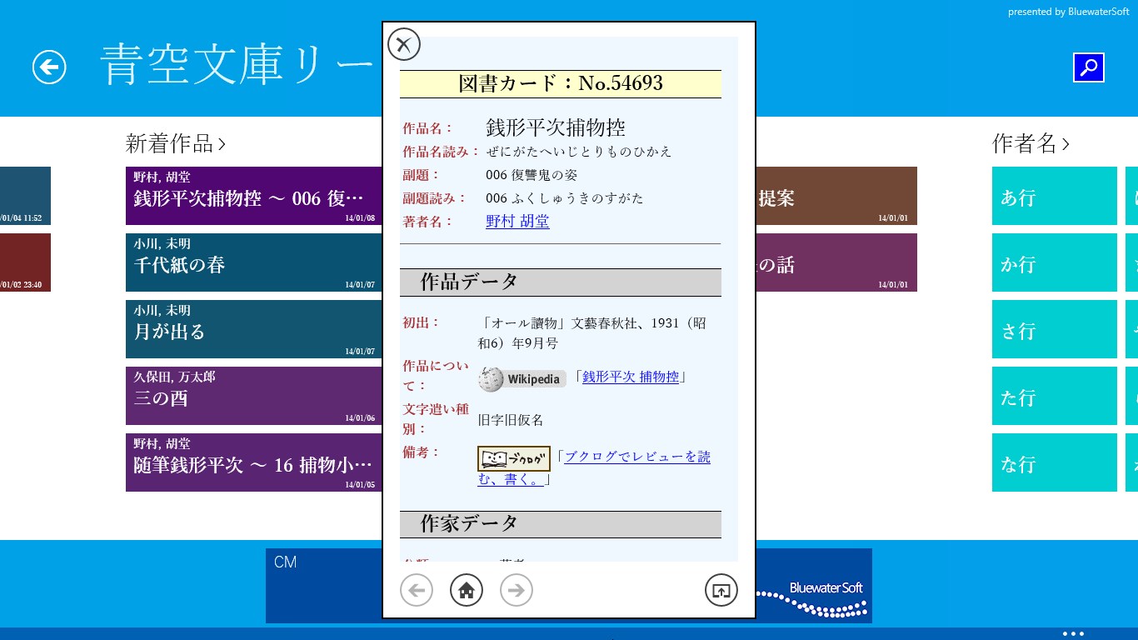Open the 三の酉 book tile
The width and height of the screenshot is (1138, 640).
click(253, 396)
